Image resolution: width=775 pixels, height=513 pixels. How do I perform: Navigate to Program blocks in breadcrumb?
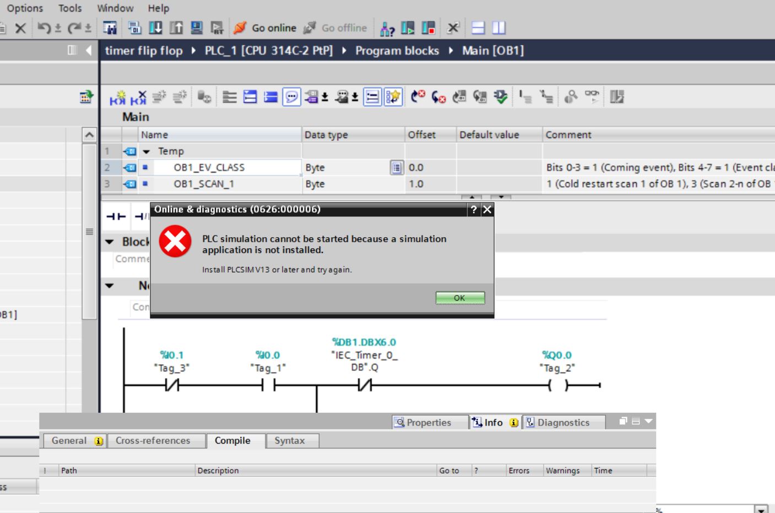pos(397,51)
